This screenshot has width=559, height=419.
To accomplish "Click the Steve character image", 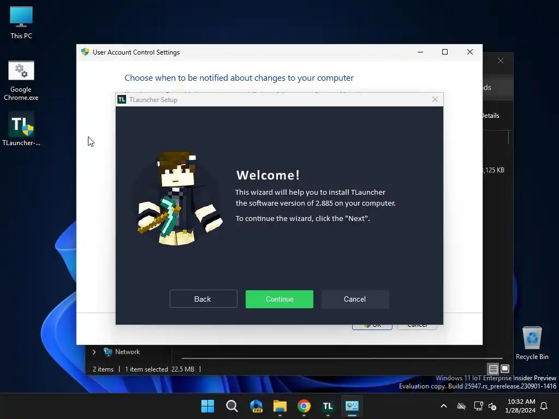I will pos(179,199).
